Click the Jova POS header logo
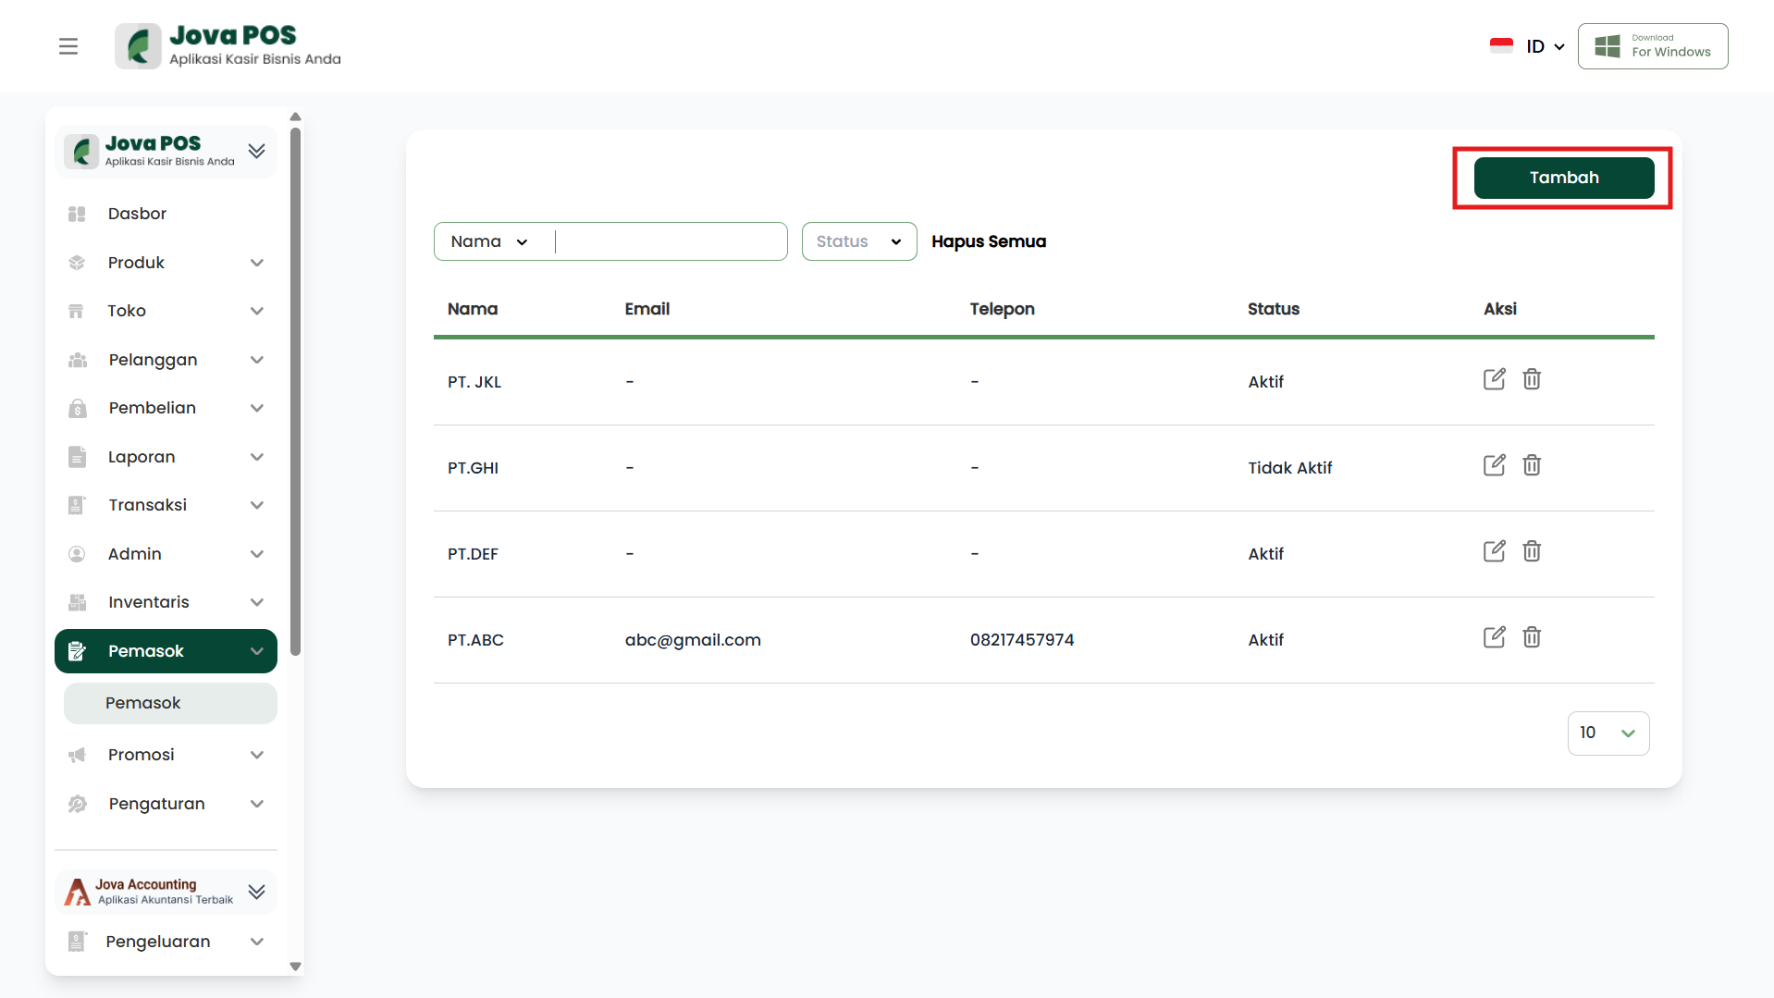 pos(228,46)
